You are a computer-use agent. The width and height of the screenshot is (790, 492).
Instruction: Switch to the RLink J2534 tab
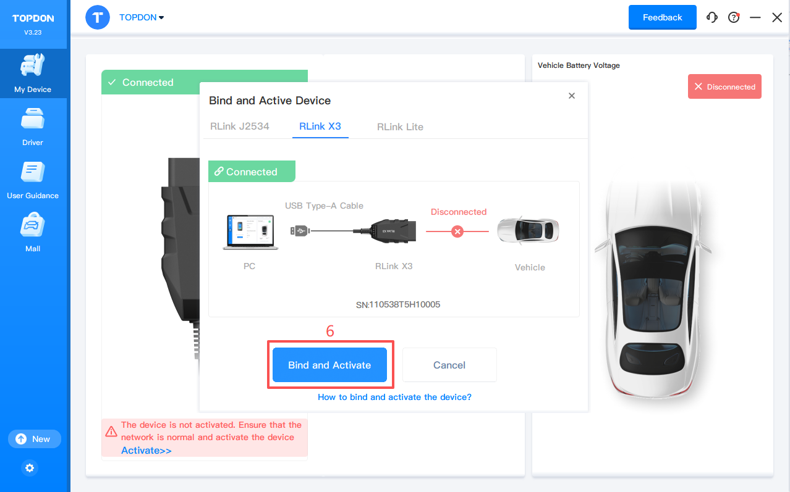tap(240, 127)
